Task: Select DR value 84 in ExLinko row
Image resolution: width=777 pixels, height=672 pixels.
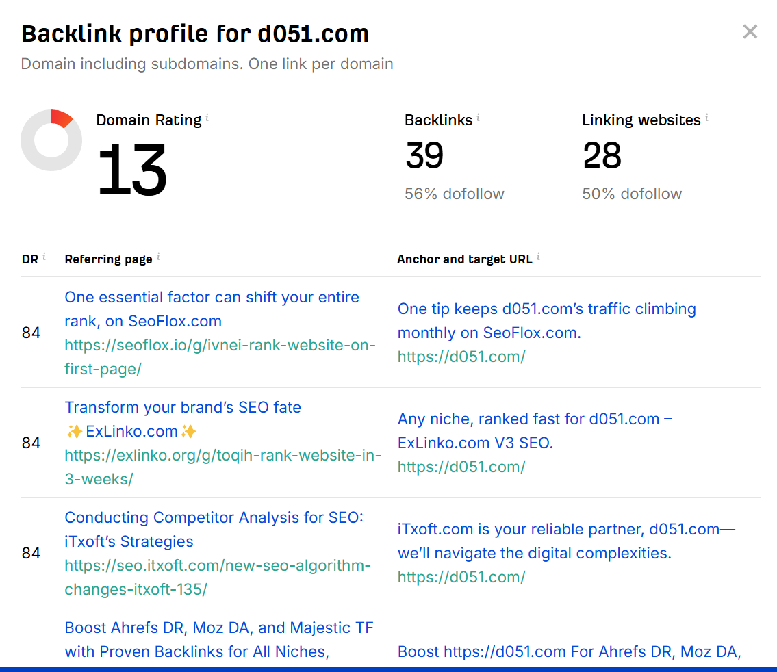Action: coord(31,443)
